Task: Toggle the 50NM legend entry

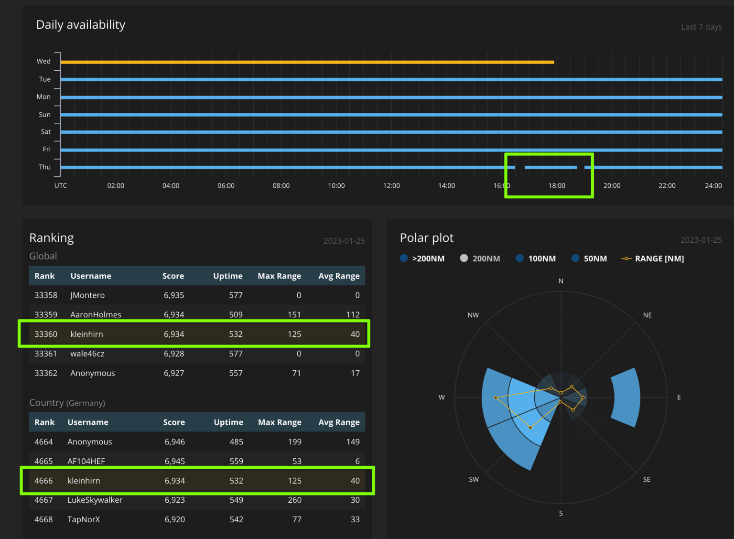Action: click(575, 258)
